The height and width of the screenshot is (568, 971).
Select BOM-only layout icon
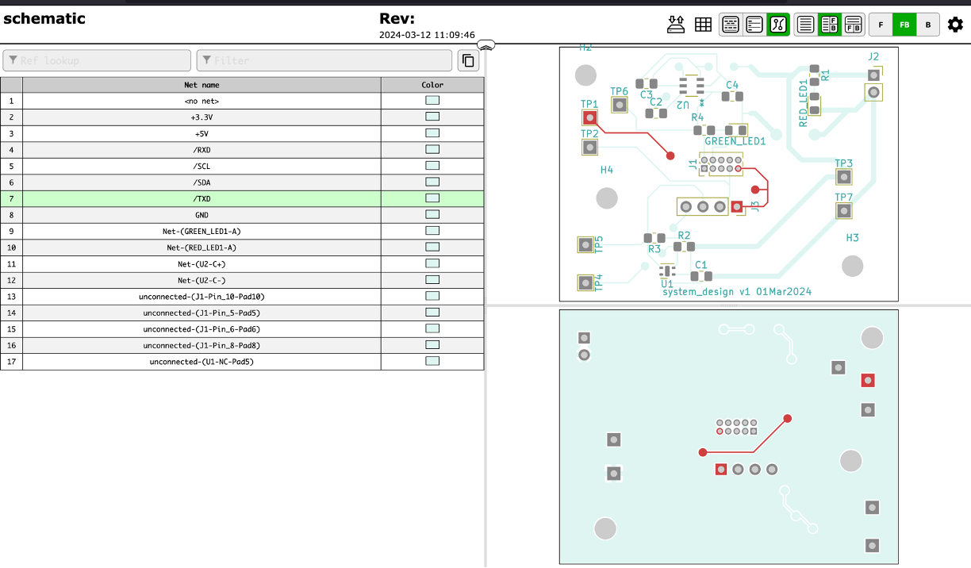coord(806,25)
